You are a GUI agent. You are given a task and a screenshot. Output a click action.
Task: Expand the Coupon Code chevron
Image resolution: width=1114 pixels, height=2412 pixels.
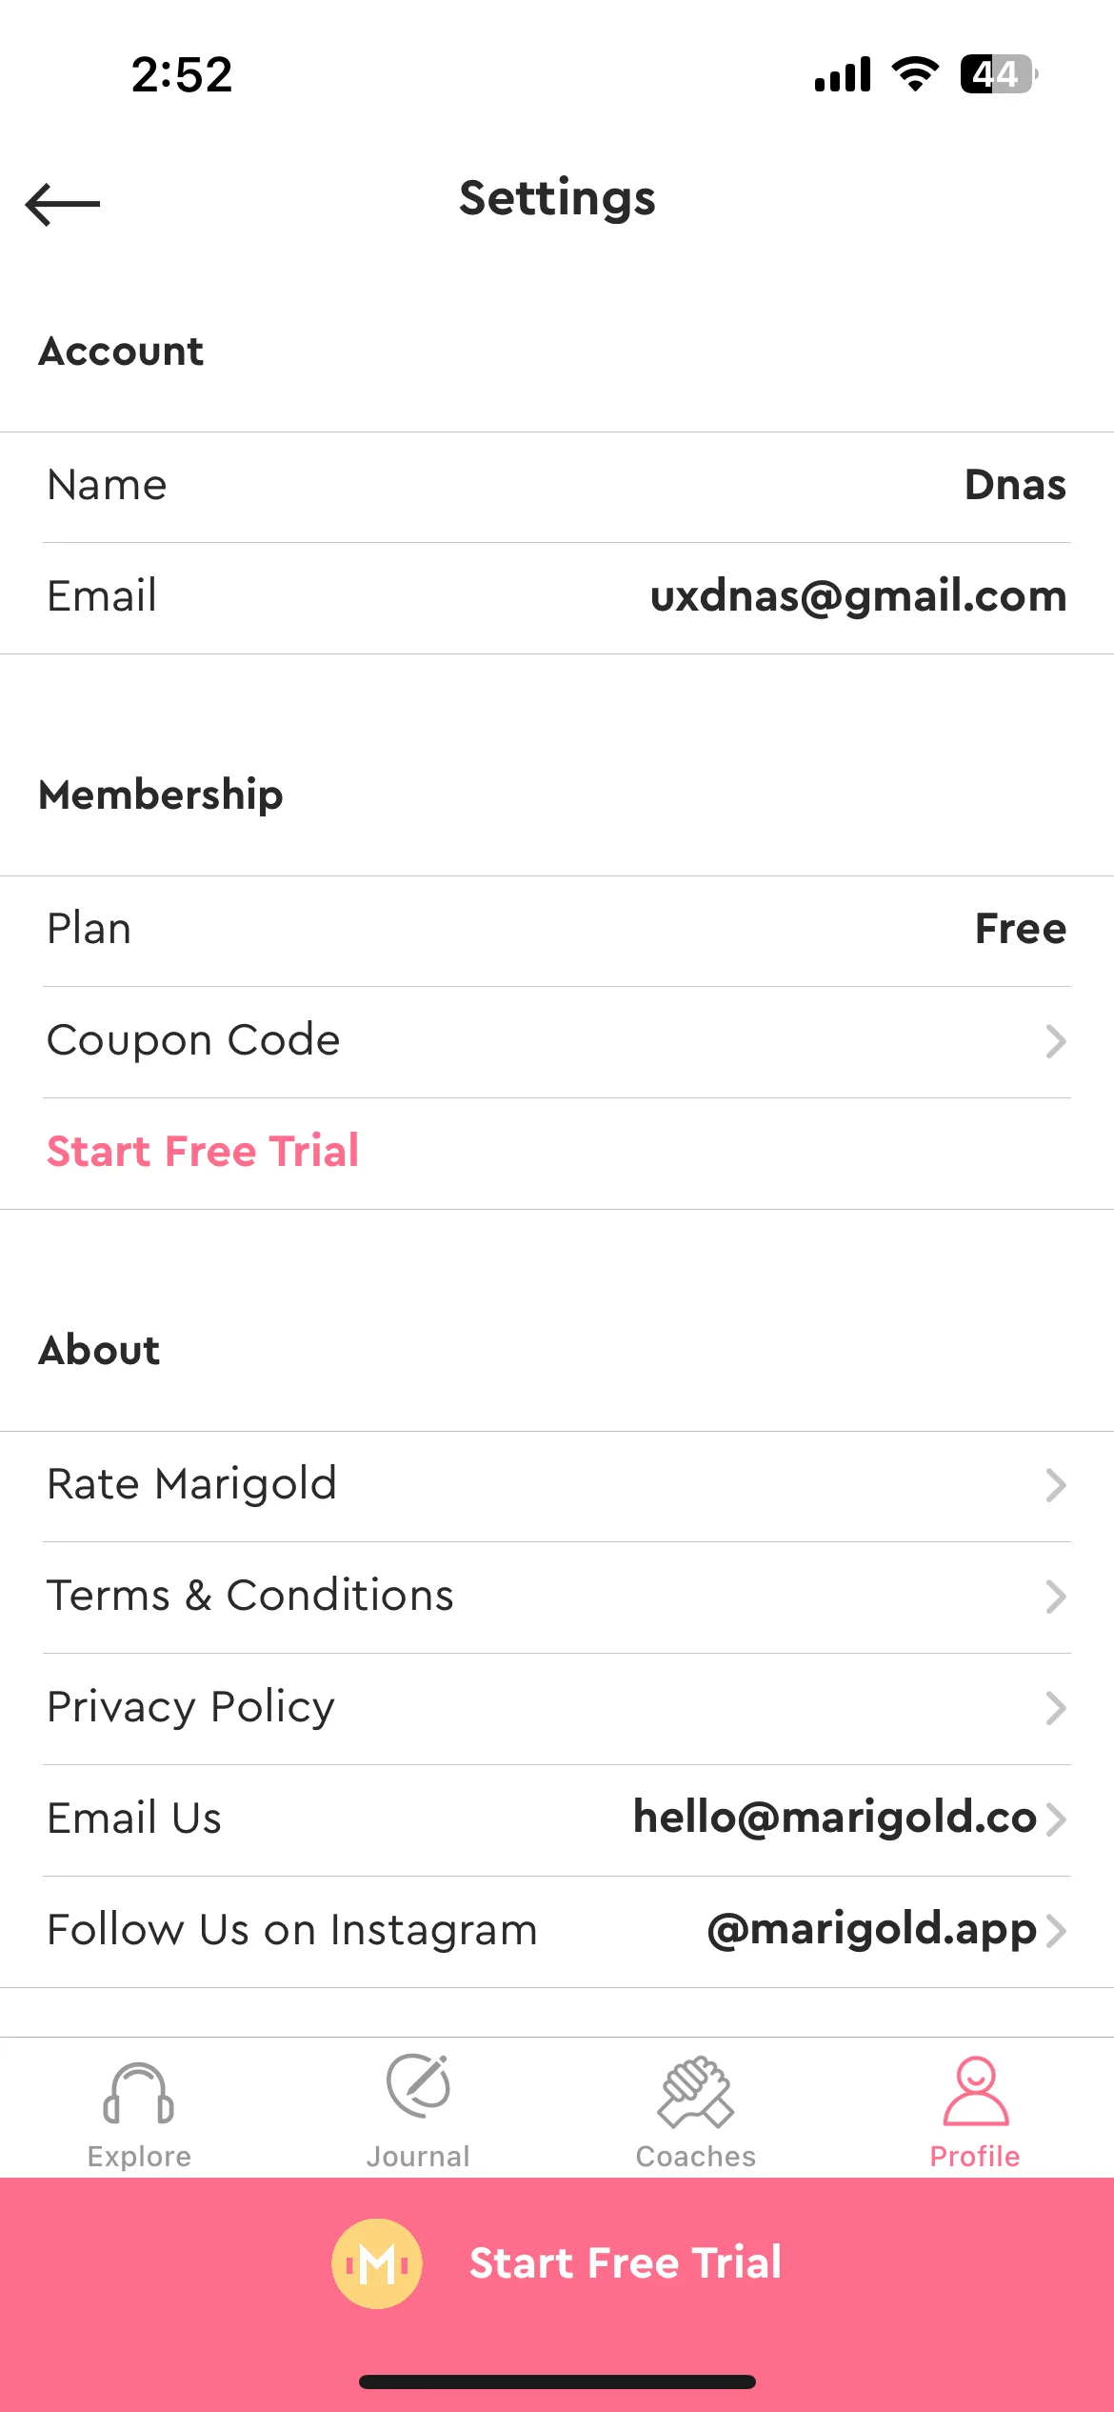click(1055, 1041)
